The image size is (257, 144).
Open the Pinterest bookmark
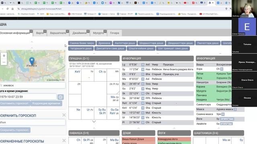coord(75,14)
